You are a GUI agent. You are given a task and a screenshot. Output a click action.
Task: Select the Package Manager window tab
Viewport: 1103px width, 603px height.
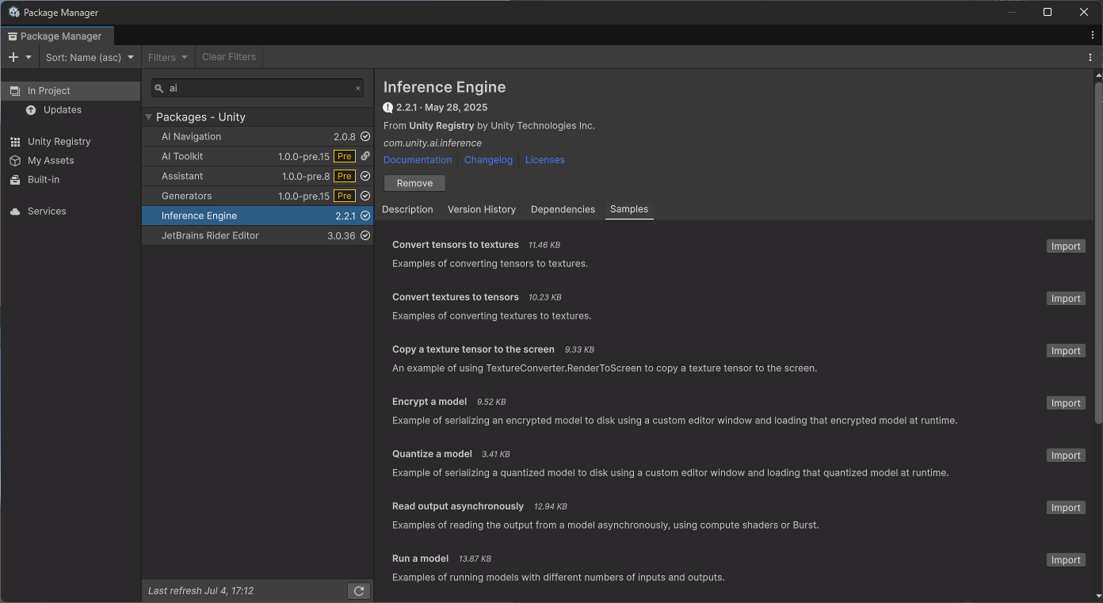click(57, 36)
